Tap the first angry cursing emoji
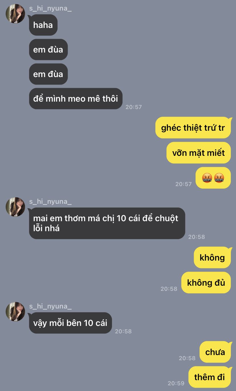The image size is (236, 391). [207, 178]
